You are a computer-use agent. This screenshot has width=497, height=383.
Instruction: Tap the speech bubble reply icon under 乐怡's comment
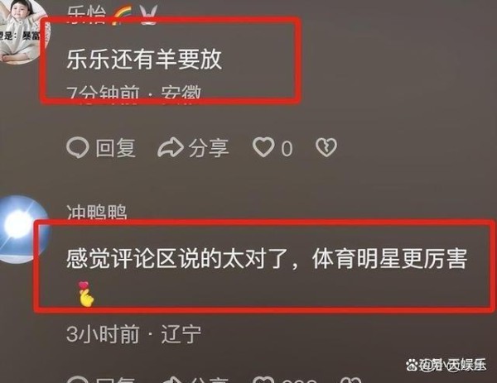[77, 148]
